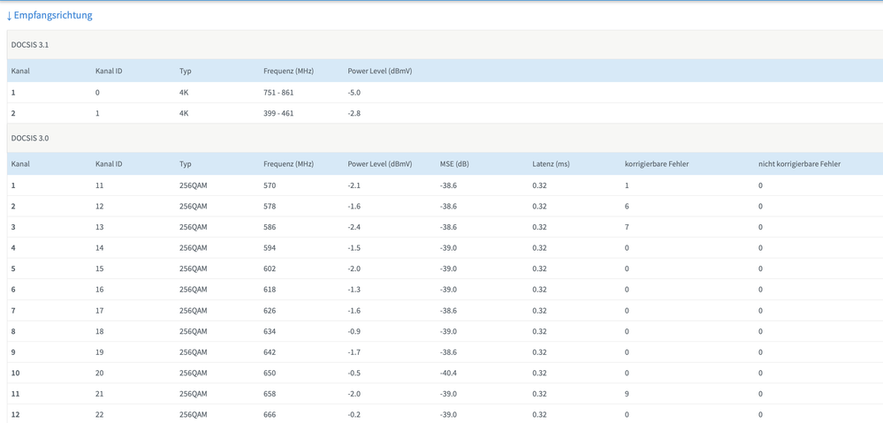Click power level -0.2 in the 666 MHz row
This screenshot has width=883, height=423.
[x=354, y=414]
